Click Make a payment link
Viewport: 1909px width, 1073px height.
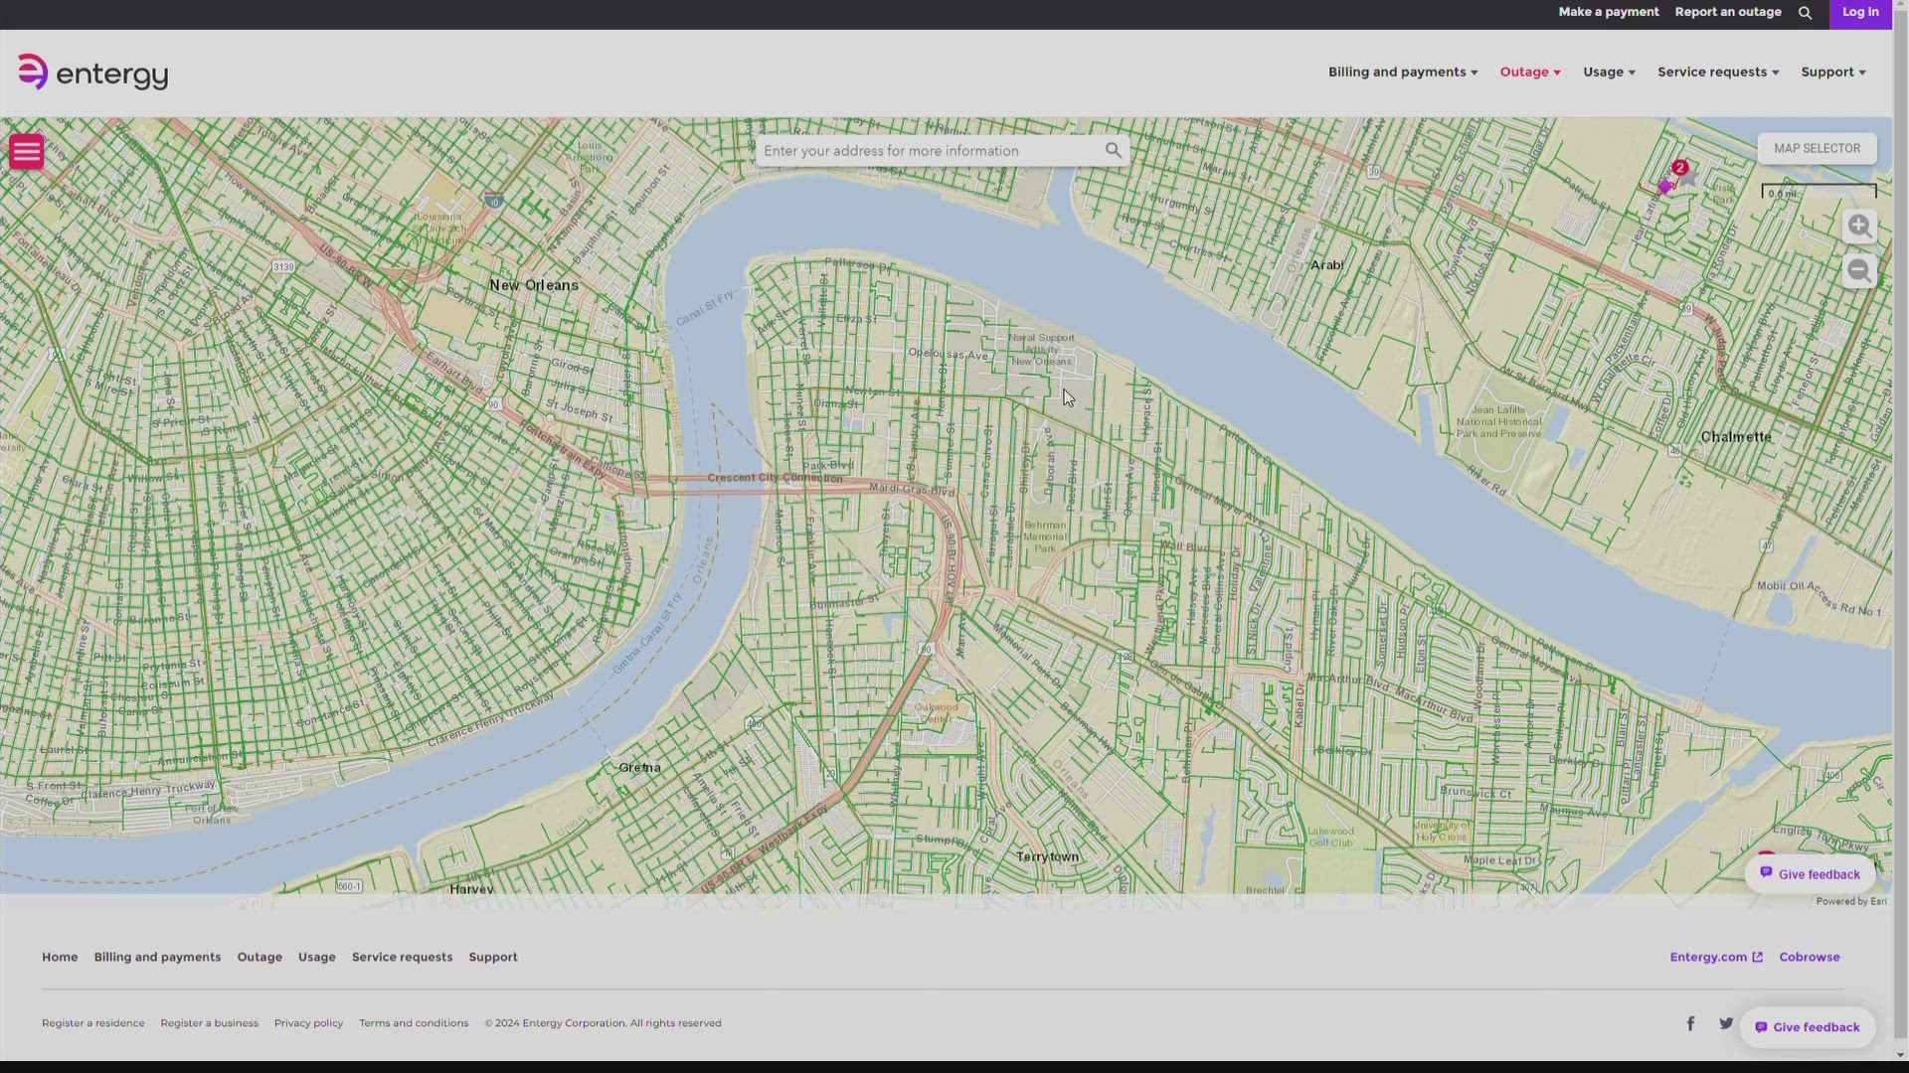pyautogui.click(x=1608, y=12)
